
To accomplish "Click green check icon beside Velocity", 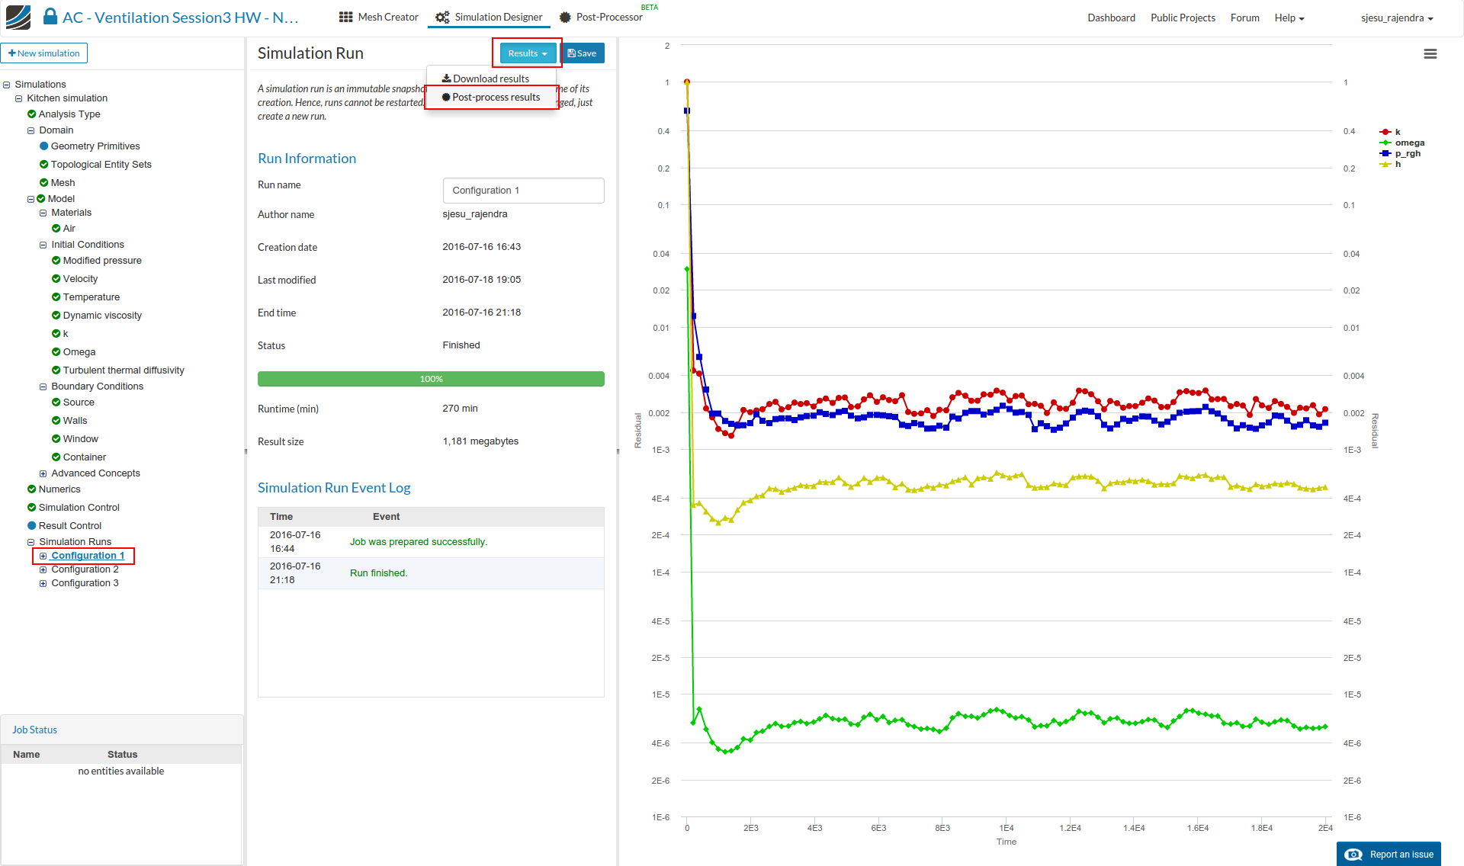I will point(56,279).
